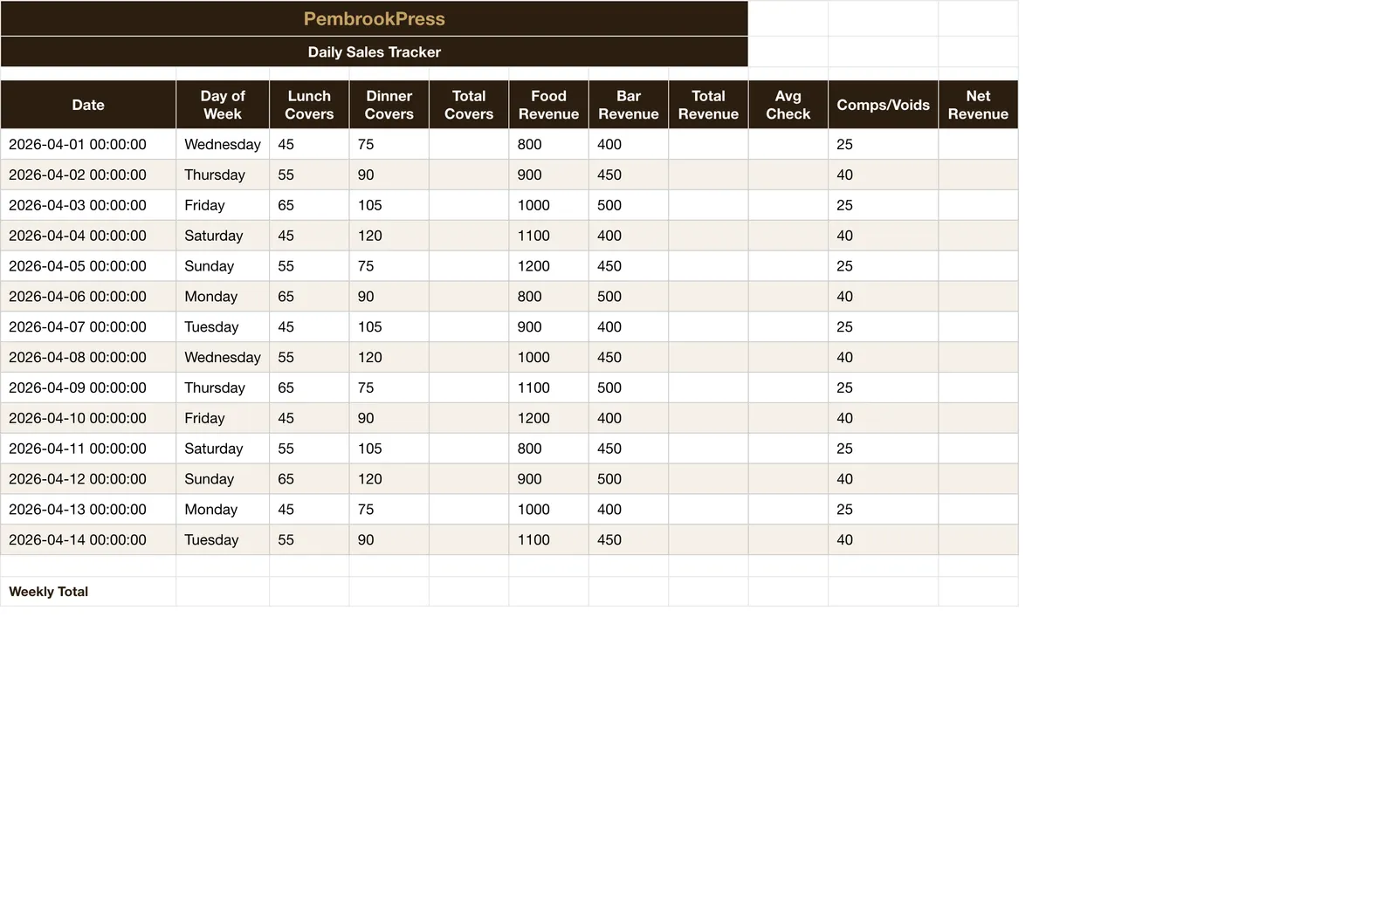1397x898 pixels.
Task: Select bar revenue 450 for 2026-04-11
Action: click(629, 449)
